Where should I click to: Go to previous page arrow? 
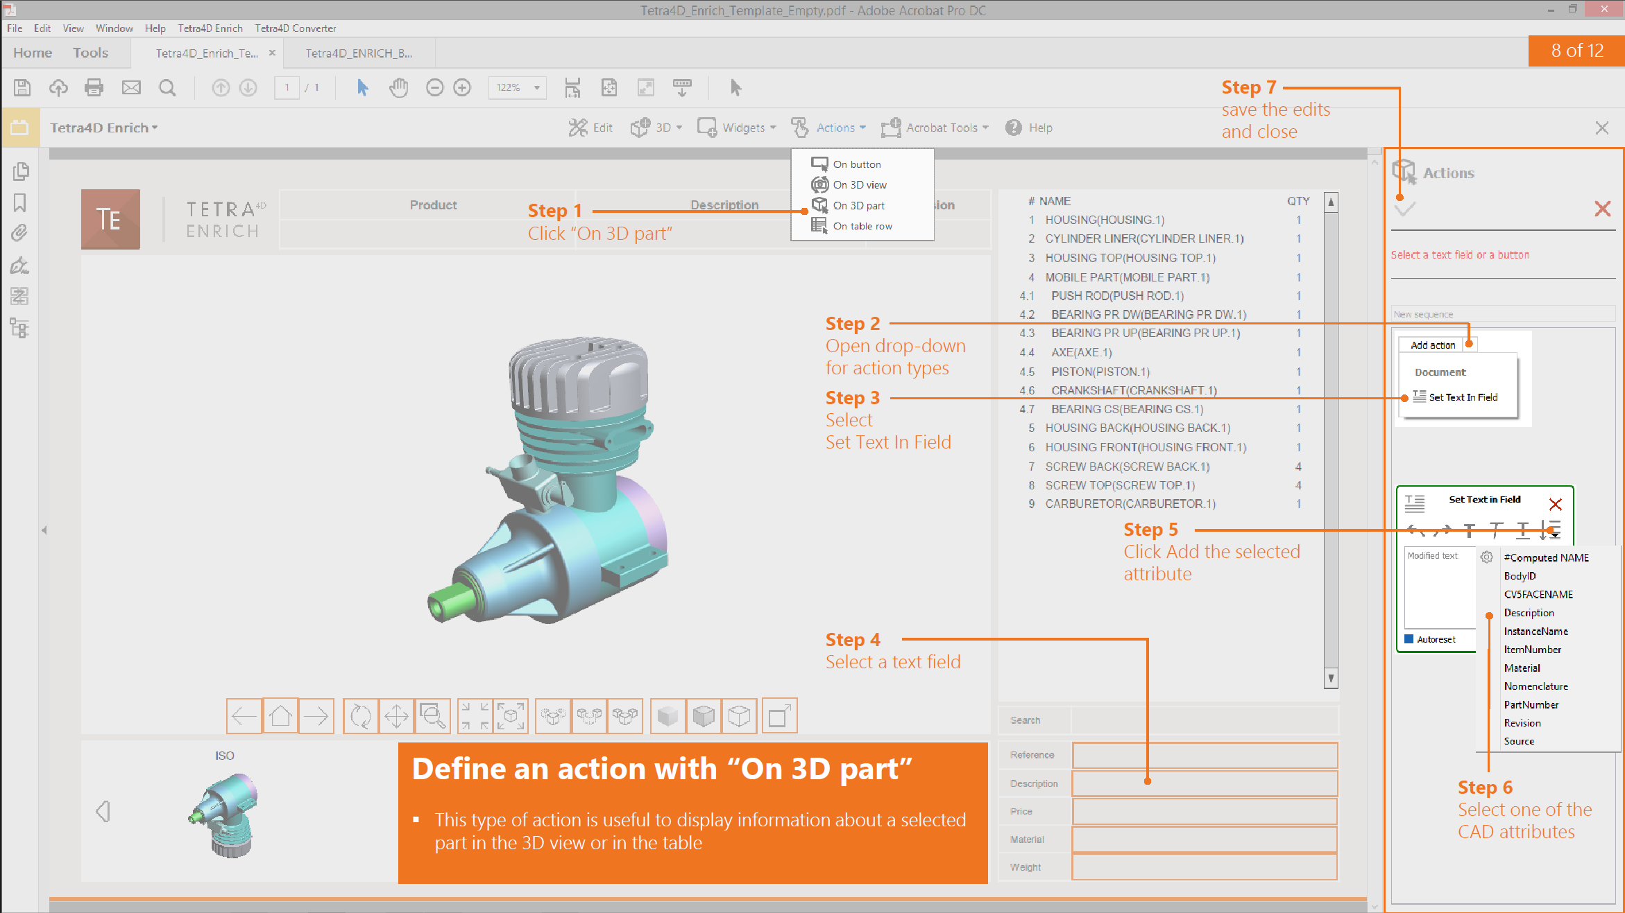tap(221, 87)
